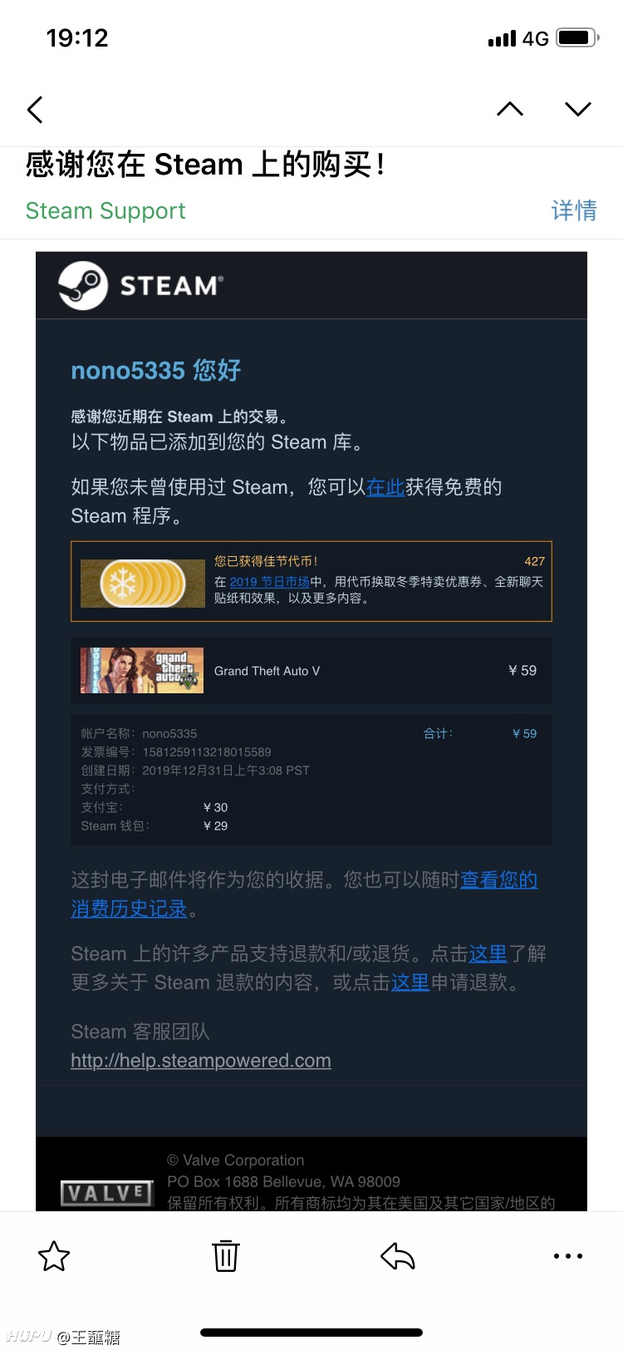Tap Steam Support sender name
Screen dimensions: 623x1350
click(105, 211)
